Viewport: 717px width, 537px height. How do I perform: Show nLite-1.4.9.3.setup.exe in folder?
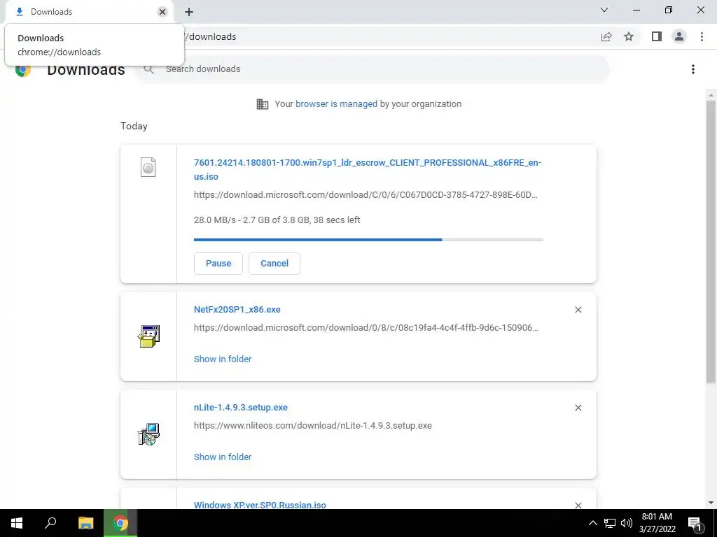[x=223, y=457]
